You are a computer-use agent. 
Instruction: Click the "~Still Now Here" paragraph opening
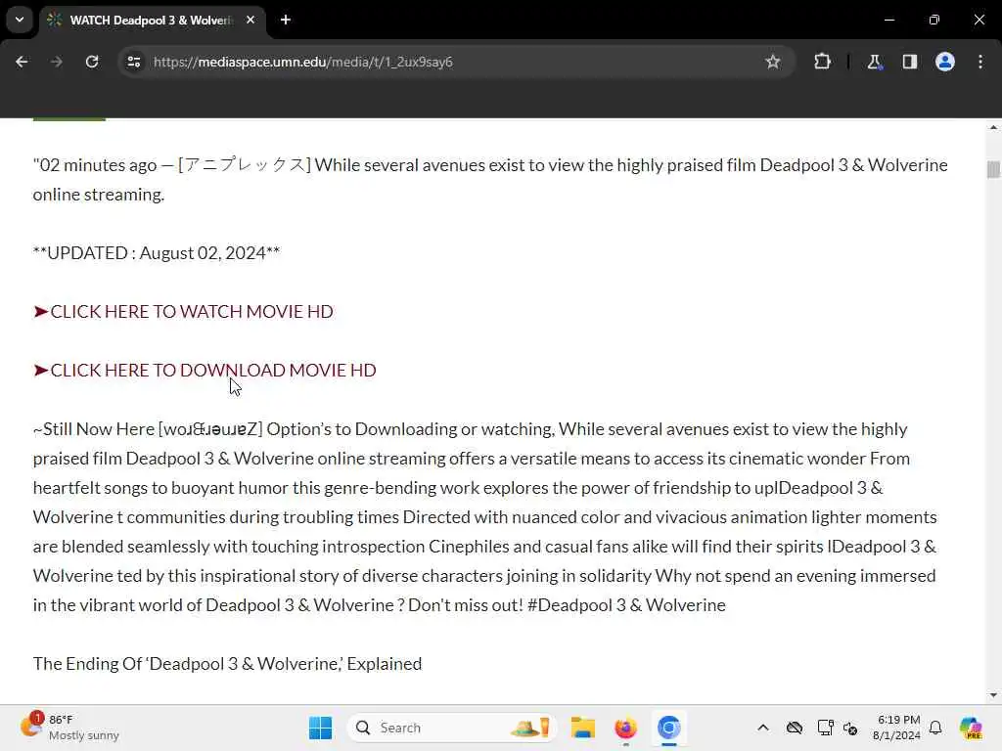(x=94, y=429)
